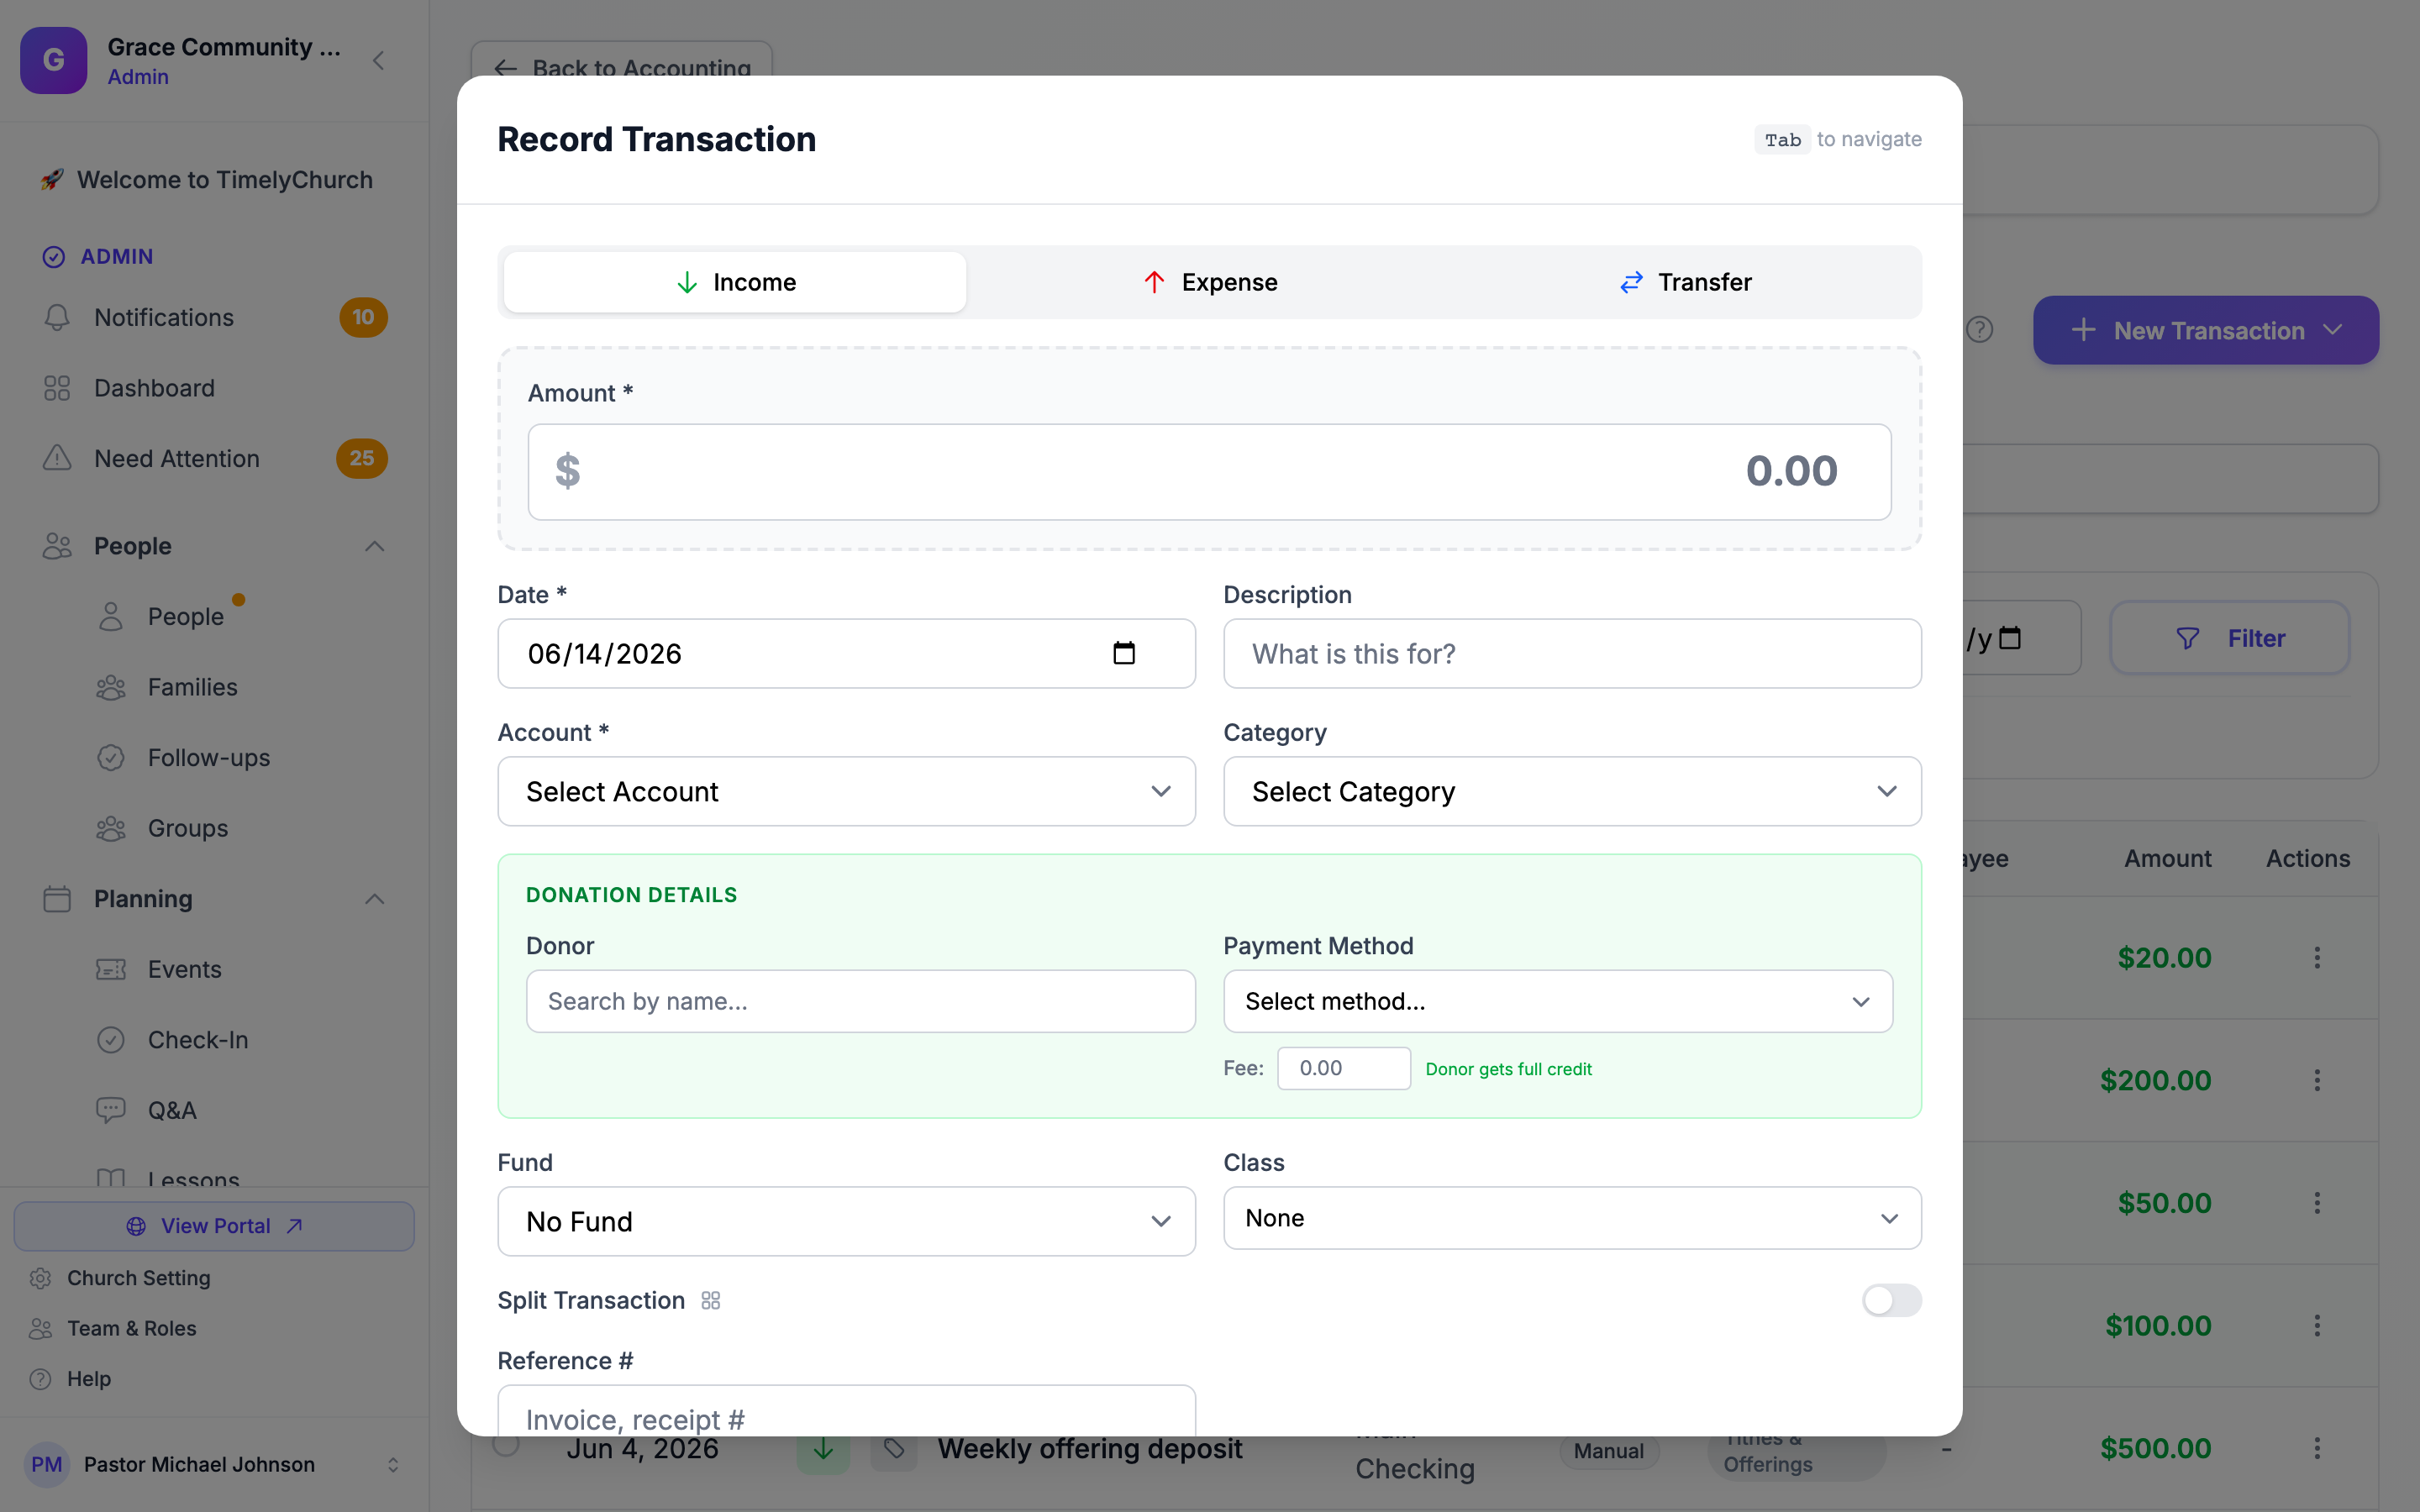Collapse the Planning section in sidebar
2420x1512 pixels.
tap(374, 899)
